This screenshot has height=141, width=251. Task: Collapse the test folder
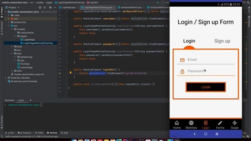pyautogui.click(x=12, y=53)
